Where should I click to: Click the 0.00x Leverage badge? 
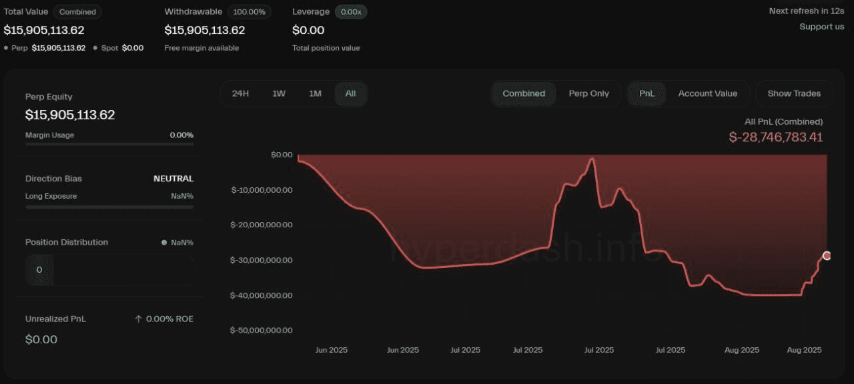click(x=350, y=11)
